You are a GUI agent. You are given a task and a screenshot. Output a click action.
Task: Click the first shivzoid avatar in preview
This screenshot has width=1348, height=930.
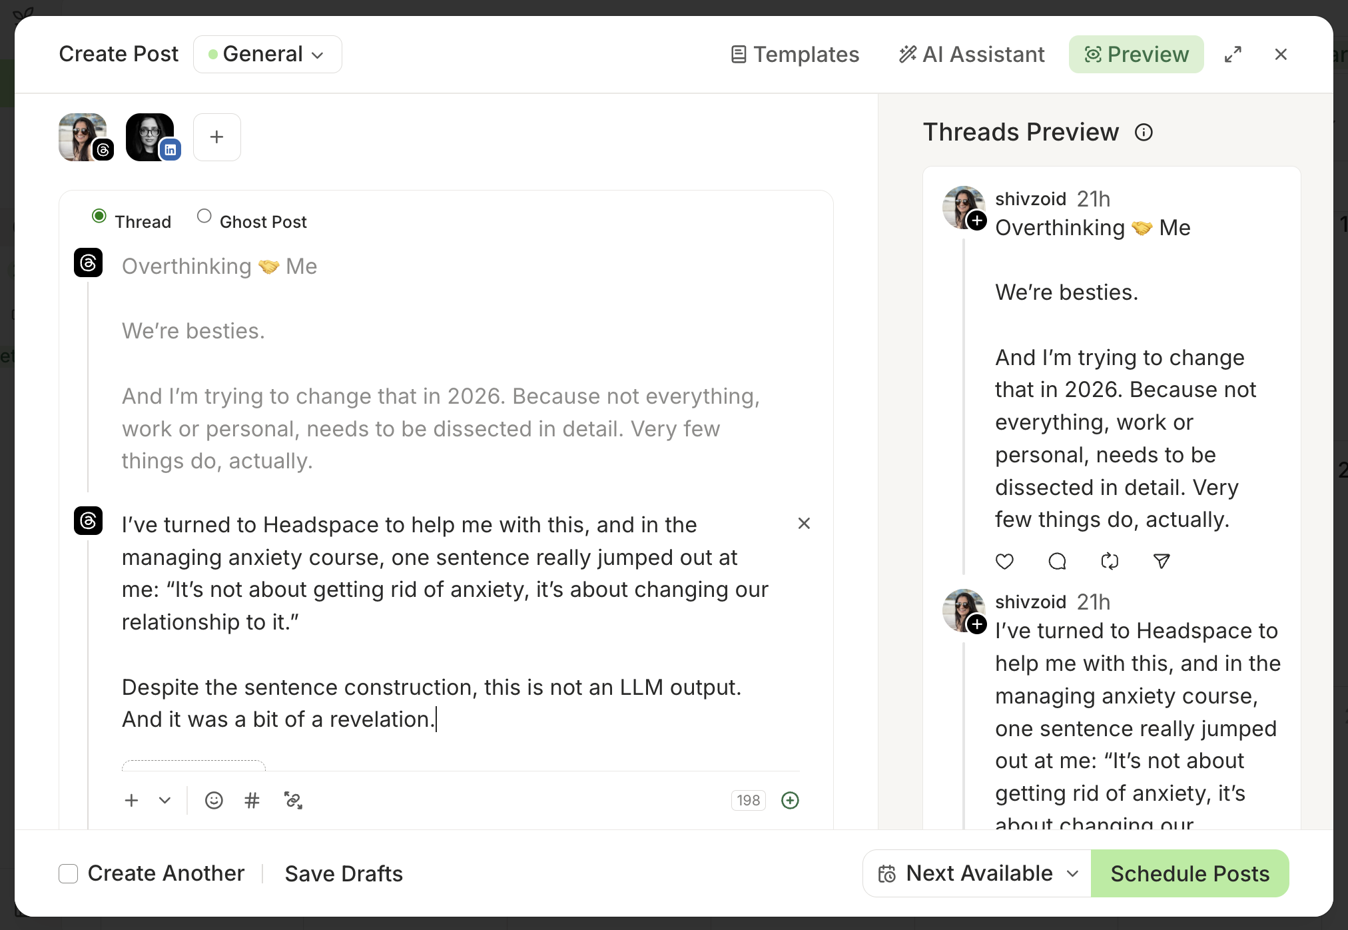coord(964,208)
